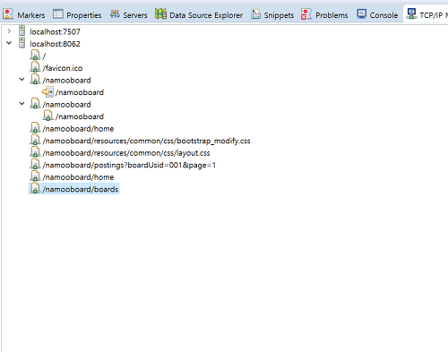
Task: Select the layout.css request
Action: pyautogui.click(x=126, y=153)
